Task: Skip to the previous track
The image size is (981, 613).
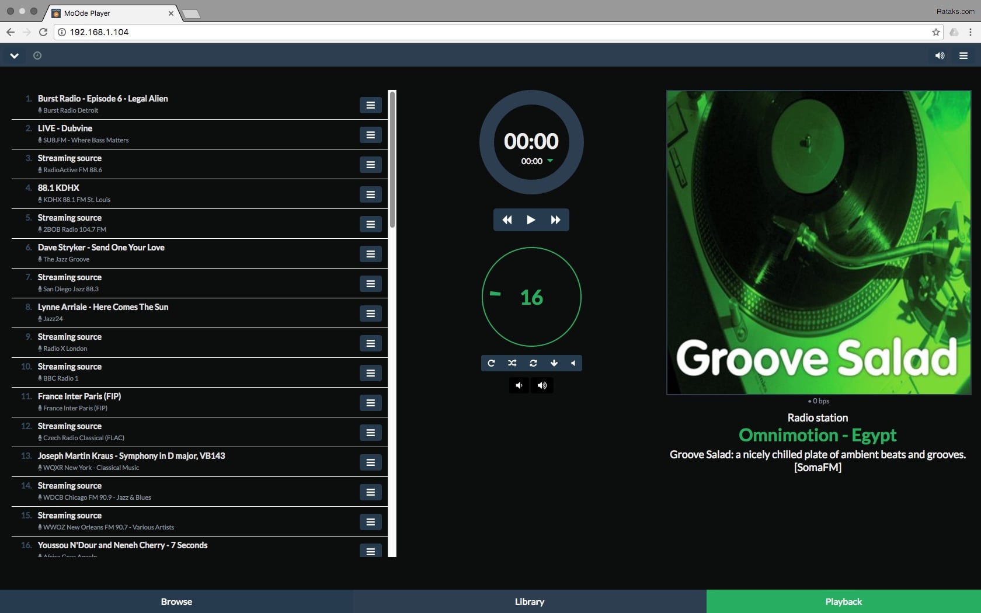Action: [507, 220]
